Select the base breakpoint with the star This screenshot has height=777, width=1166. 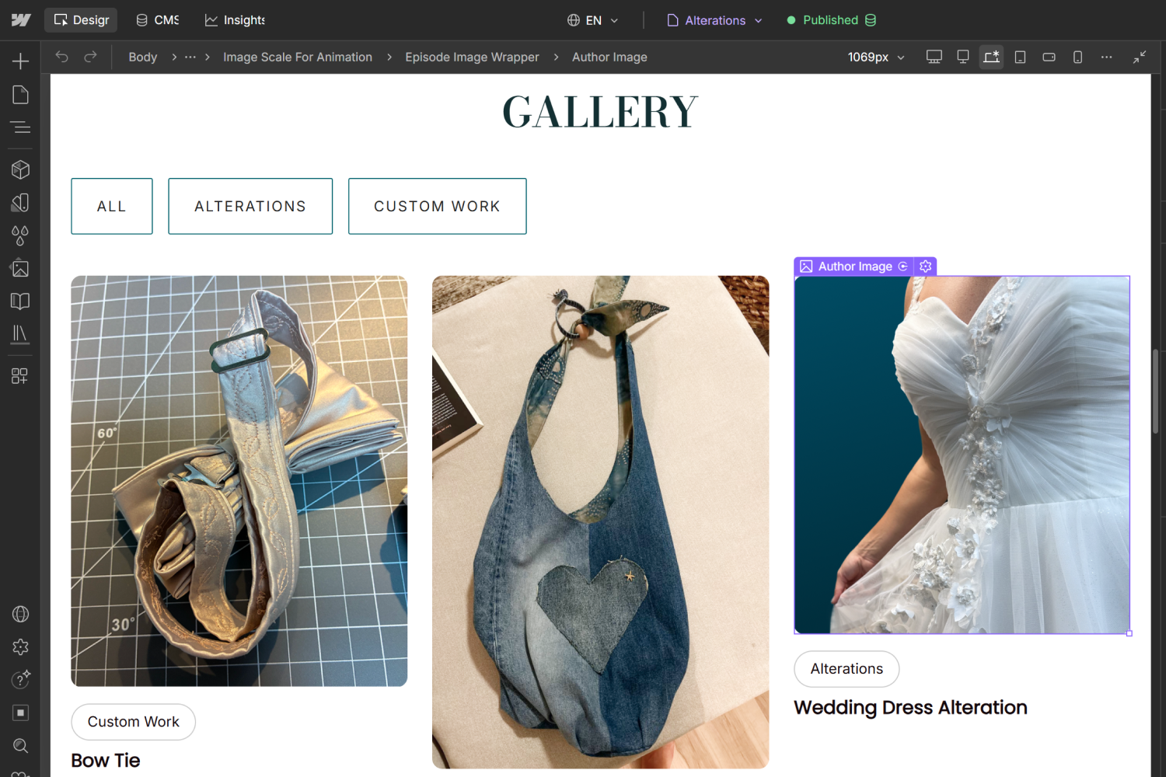tap(991, 57)
